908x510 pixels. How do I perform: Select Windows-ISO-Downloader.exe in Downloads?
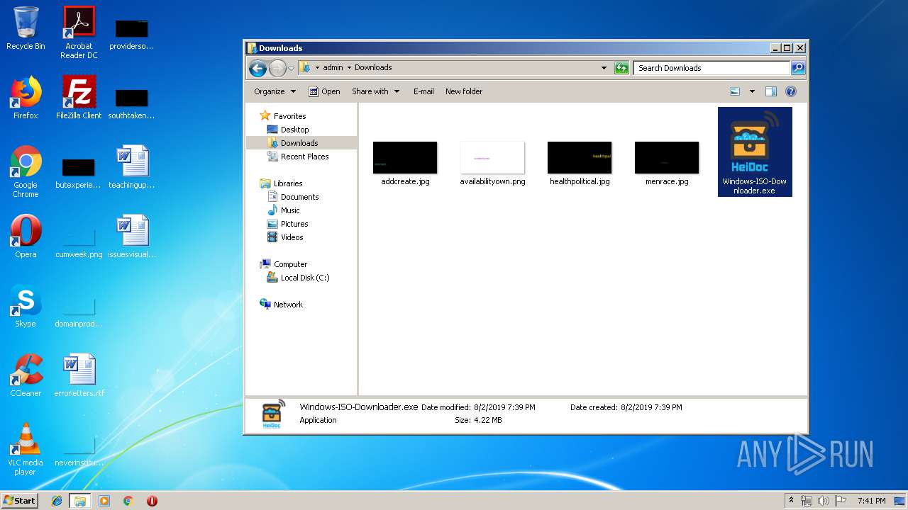tap(755, 152)
